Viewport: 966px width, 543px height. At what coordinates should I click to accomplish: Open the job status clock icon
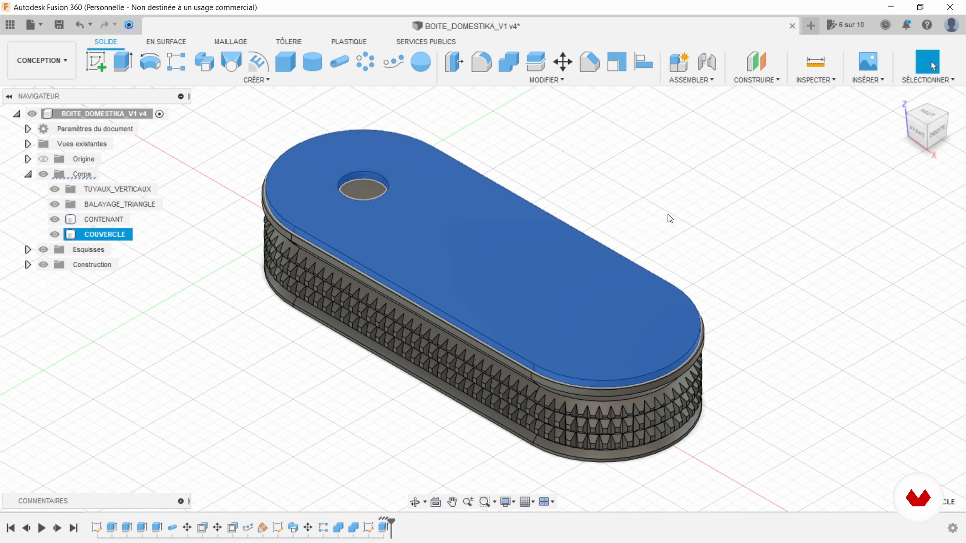886,25
